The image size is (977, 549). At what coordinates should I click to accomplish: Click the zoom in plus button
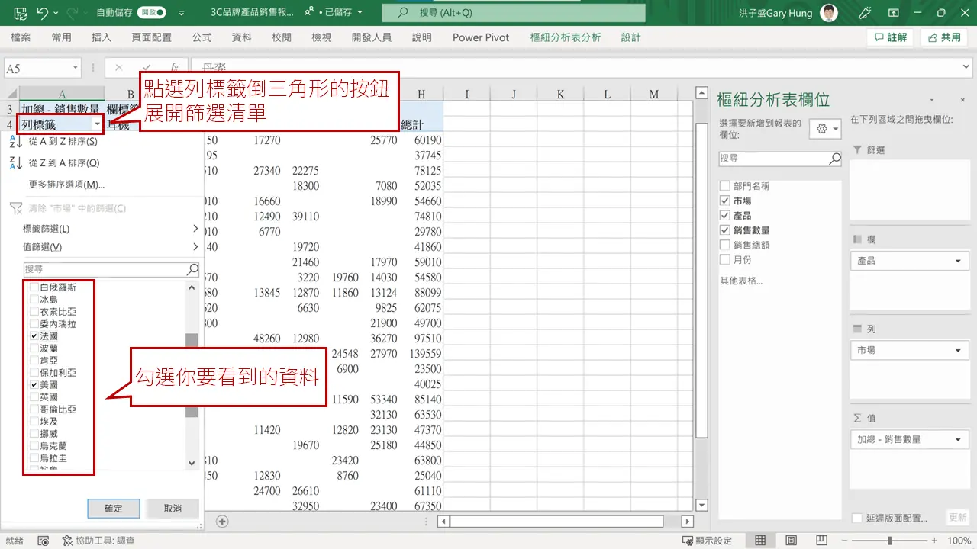pyautogui.click(x=935, y=541)
